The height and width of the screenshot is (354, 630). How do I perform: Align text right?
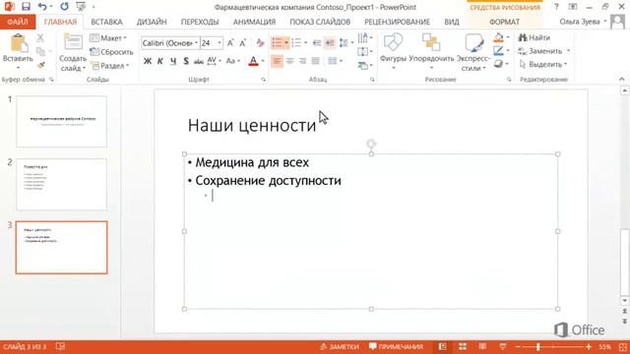302,61
